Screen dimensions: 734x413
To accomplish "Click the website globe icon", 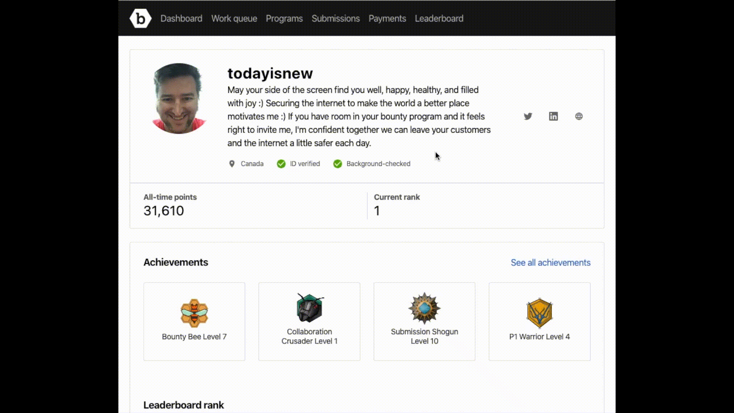I will (579, 116).
